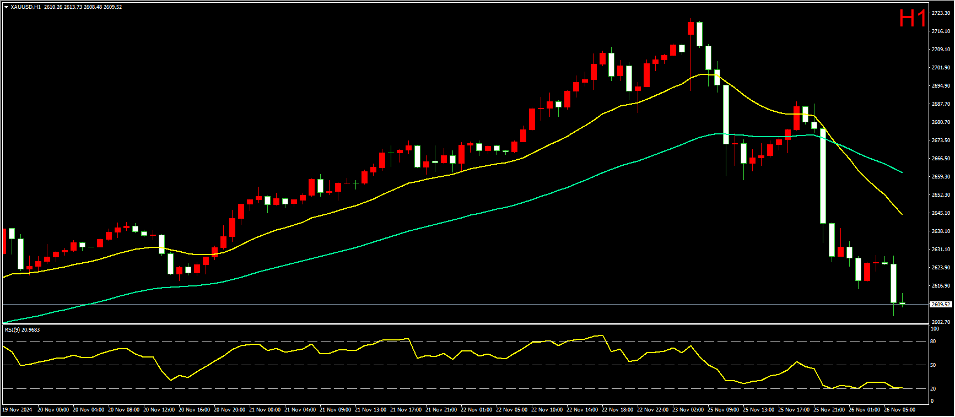Click time axis label 22 Nov 18:00
The width and height of the screenshot is (955, 417).
[x=617, y=410]
